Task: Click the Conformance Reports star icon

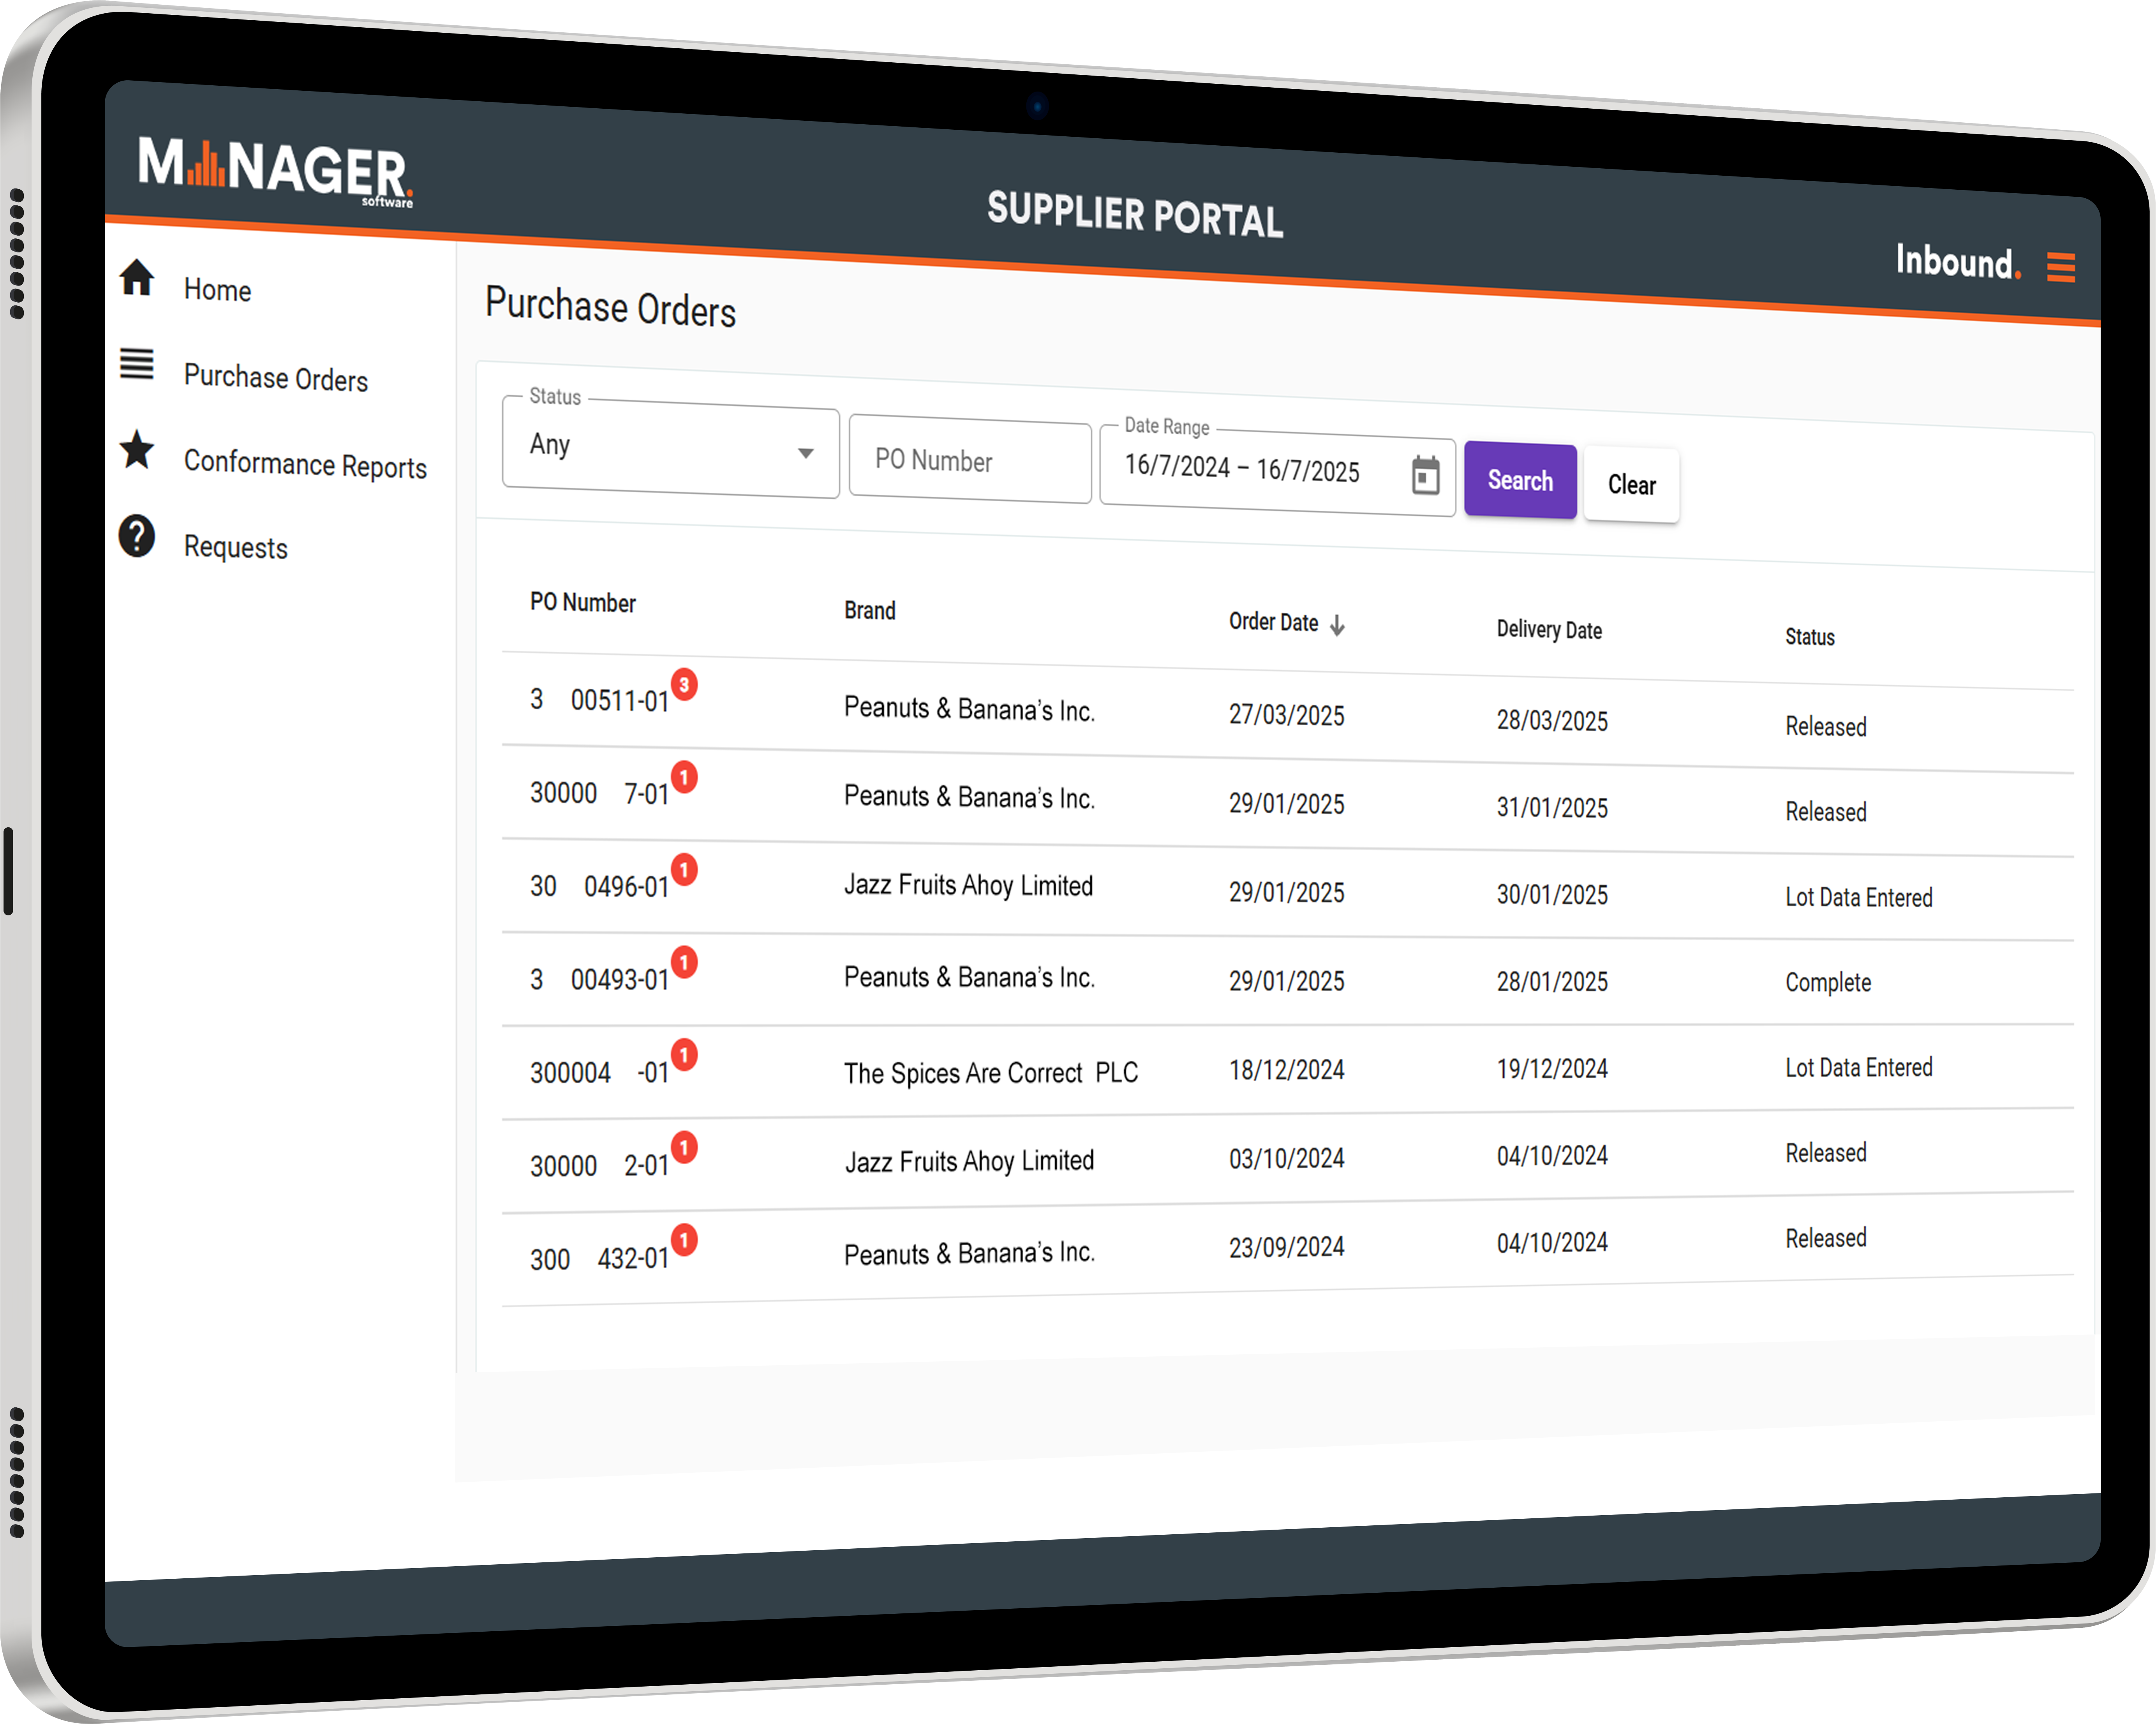Action: pyautogui.click(x=137, y=450)
